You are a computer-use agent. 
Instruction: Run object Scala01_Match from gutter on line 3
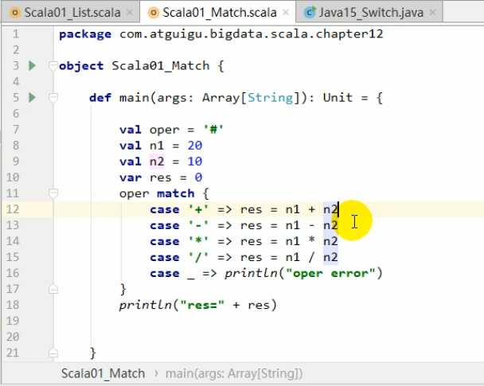click(32, 66)
